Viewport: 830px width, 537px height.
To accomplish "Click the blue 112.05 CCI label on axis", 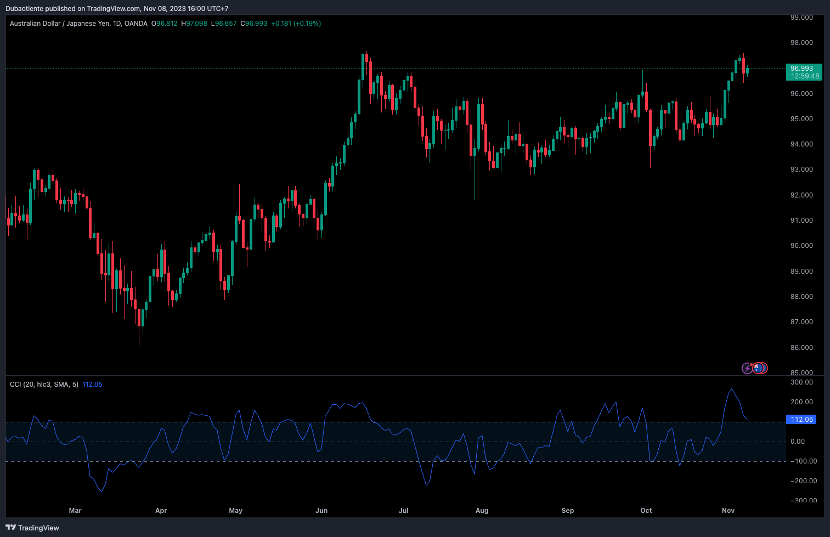I will click(801, 420).
